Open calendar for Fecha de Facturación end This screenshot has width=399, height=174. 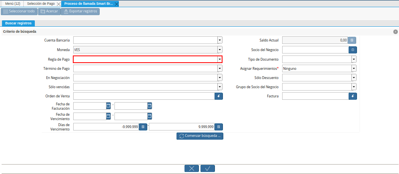(x=149, y=106)
